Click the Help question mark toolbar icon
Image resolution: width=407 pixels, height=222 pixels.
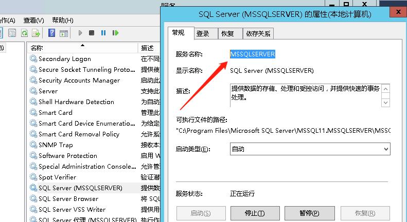(51, 33)
